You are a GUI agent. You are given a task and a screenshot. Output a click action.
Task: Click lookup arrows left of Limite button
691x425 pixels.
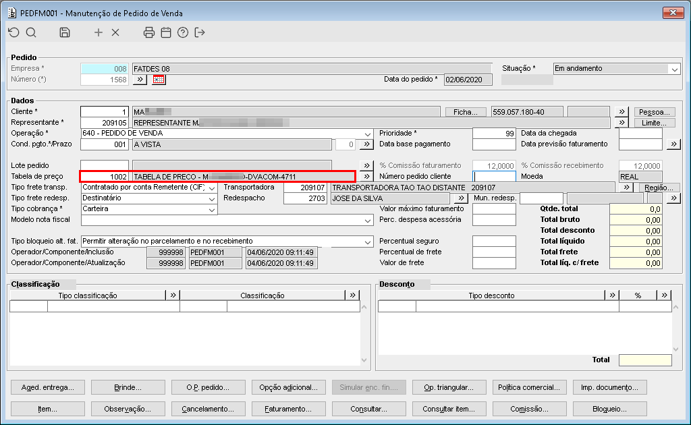621,122
